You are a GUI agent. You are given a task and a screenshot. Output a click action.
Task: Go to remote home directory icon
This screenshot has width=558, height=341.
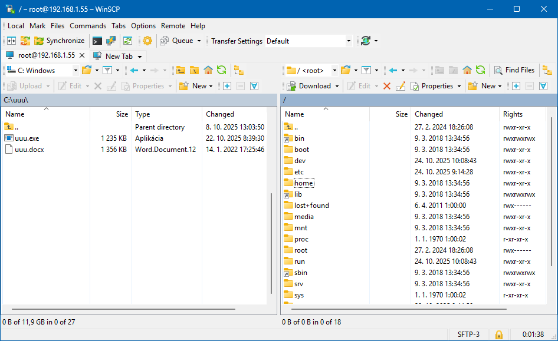coord(467,70)
